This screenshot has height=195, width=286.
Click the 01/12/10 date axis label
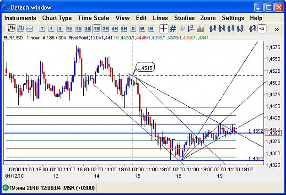14,176
